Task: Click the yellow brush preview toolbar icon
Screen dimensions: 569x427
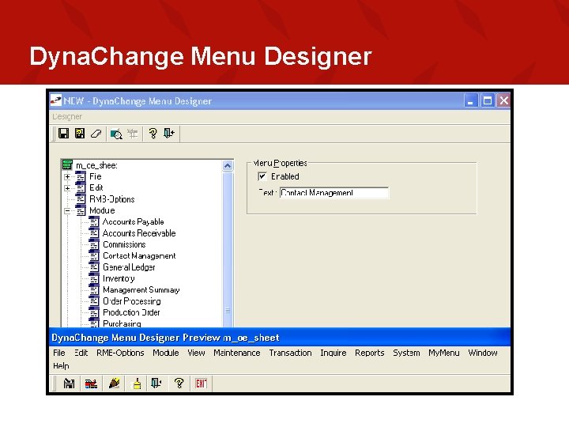Action: (137, 384)
